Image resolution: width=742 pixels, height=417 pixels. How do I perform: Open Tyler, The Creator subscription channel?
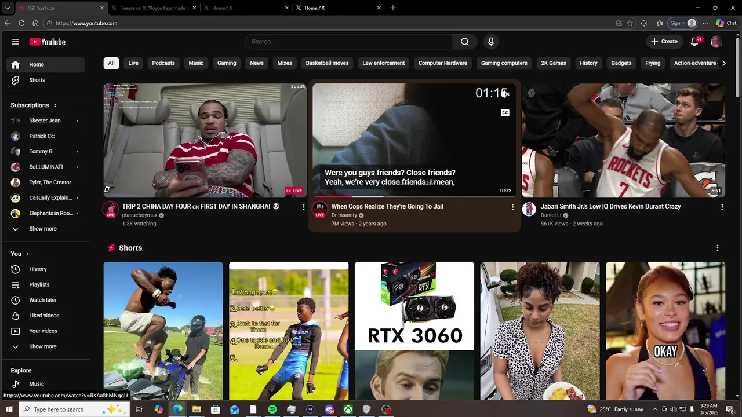[x=45, y=182]
